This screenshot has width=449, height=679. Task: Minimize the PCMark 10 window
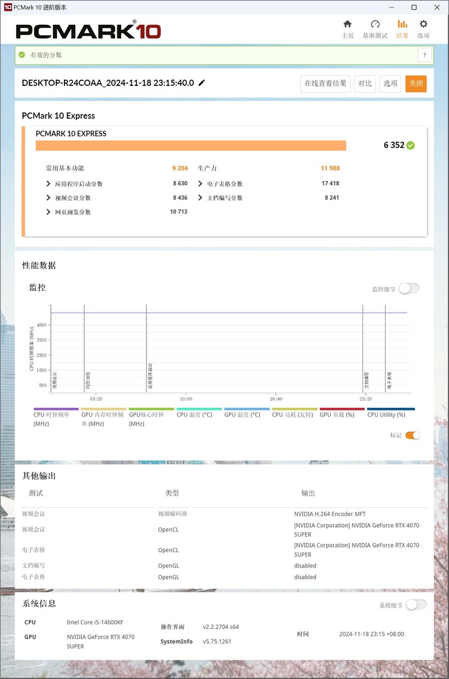point(391,7)
